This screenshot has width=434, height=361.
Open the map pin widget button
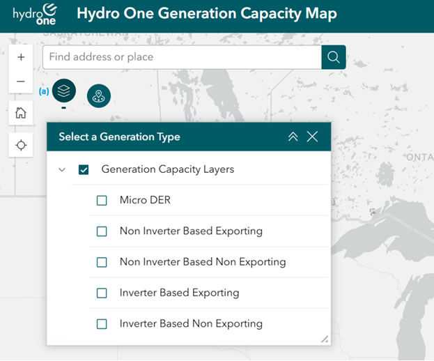99,95
